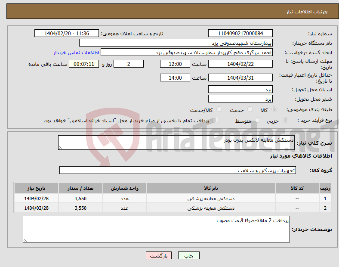Screen dimensions: 339x267
Task: Click row 2 need date 1404/02/28
Action: [36, 208]
